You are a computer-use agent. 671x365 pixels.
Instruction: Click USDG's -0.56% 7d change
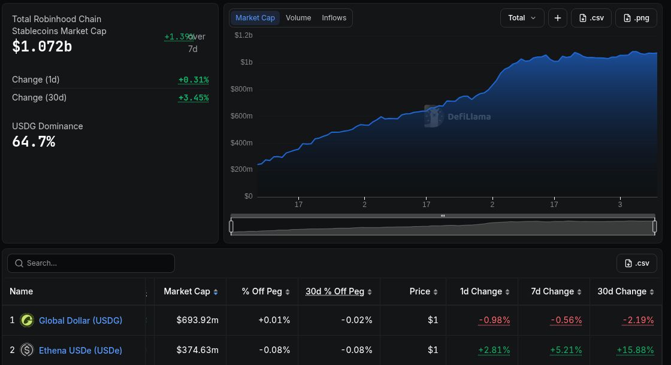566,320
